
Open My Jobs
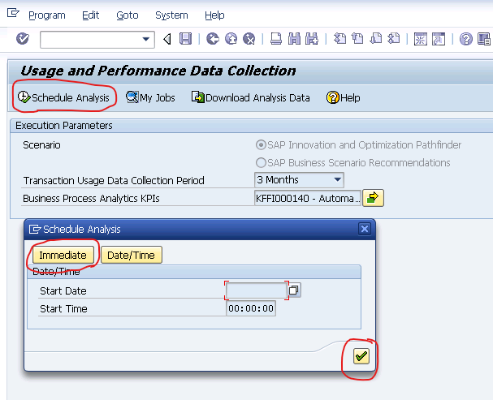150,97
